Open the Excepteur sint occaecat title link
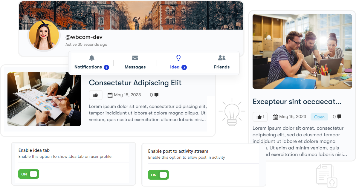 [297, 102]
